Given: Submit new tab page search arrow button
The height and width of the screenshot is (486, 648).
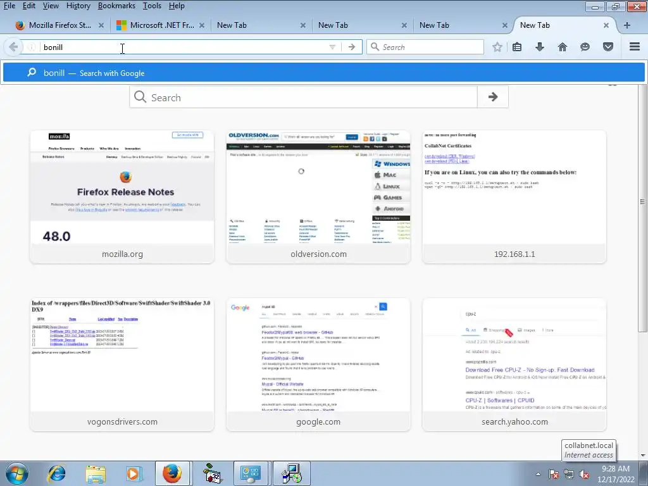Looking at the screenshot, I should click(492, 97).
